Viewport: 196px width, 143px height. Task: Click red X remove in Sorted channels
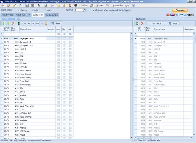click(x=13, y=24)
